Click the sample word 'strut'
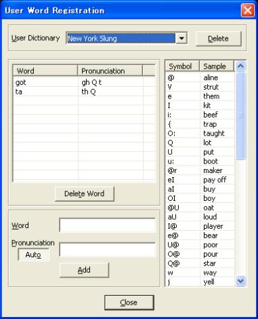Screen dimensions: 258x319 pyautogui.click(x=211, y=87)
